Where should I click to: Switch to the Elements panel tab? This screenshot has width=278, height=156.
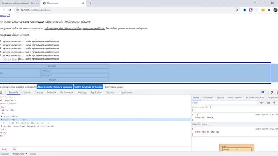click(x=13, y=92)
